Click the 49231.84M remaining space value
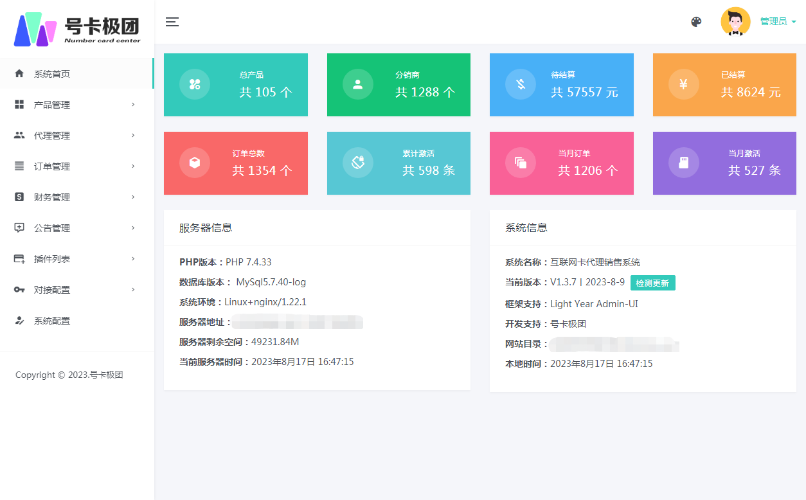Image resolution: width=806 pixels, height=500 pixels. tap(275, 342)
